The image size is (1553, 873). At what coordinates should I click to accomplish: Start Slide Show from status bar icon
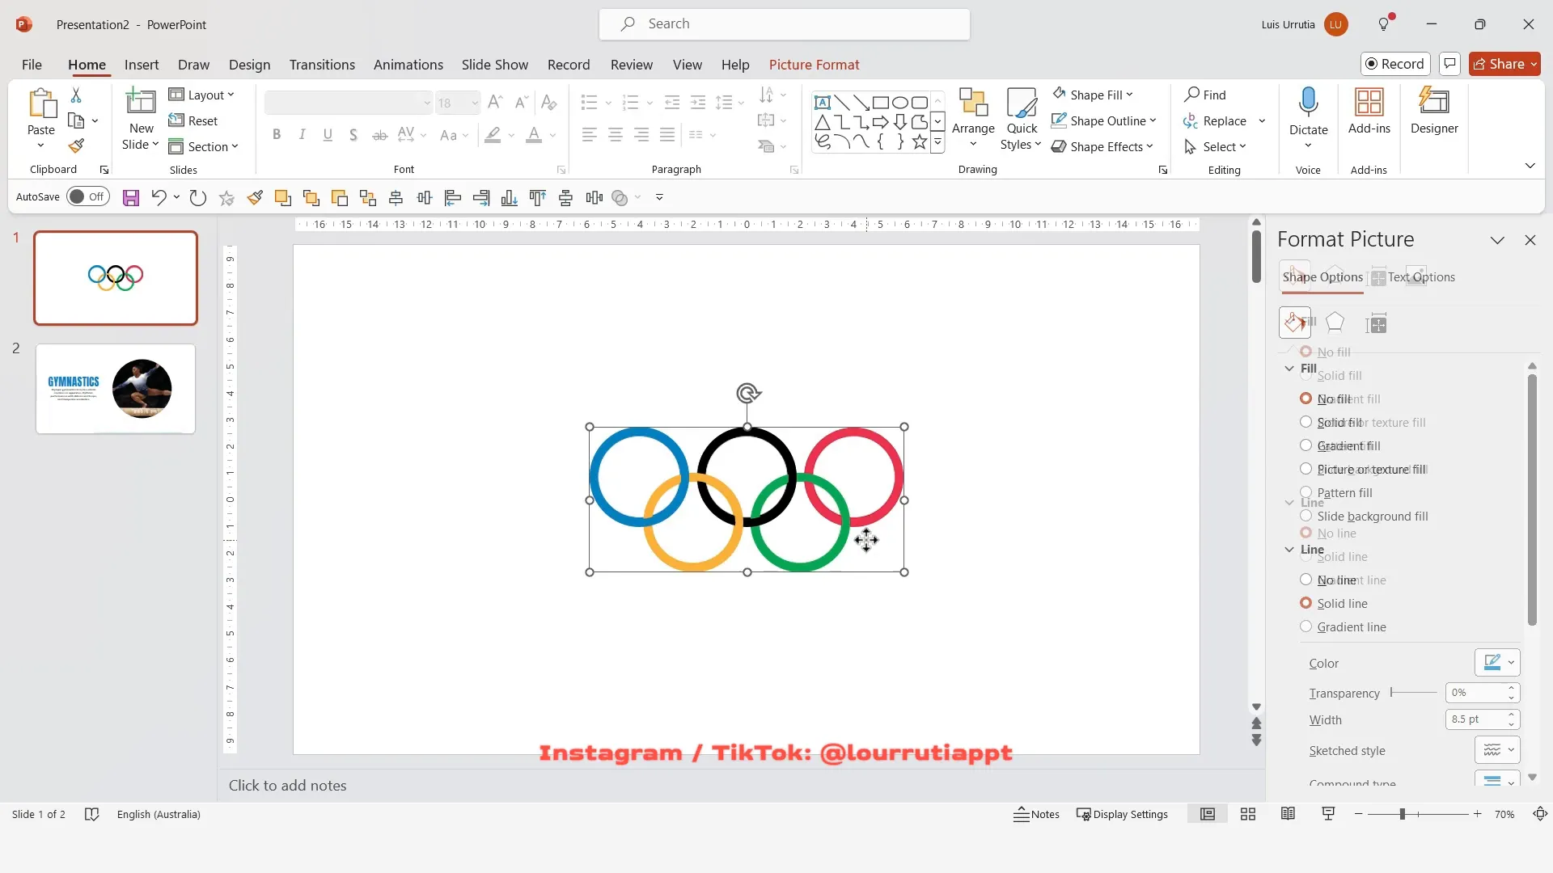(x=1328, y=815)
